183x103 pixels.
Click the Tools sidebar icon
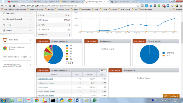coord(4,25)
